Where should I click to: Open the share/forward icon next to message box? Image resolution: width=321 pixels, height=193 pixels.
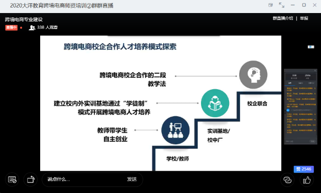(31, 179)
